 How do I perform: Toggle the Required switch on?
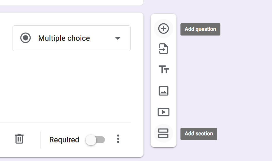click(95, 140)
